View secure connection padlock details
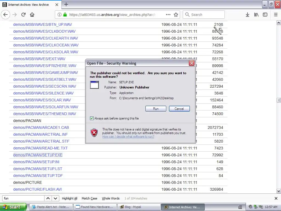The height and width of the screenshot is (211, 281). tap(65, 15)
